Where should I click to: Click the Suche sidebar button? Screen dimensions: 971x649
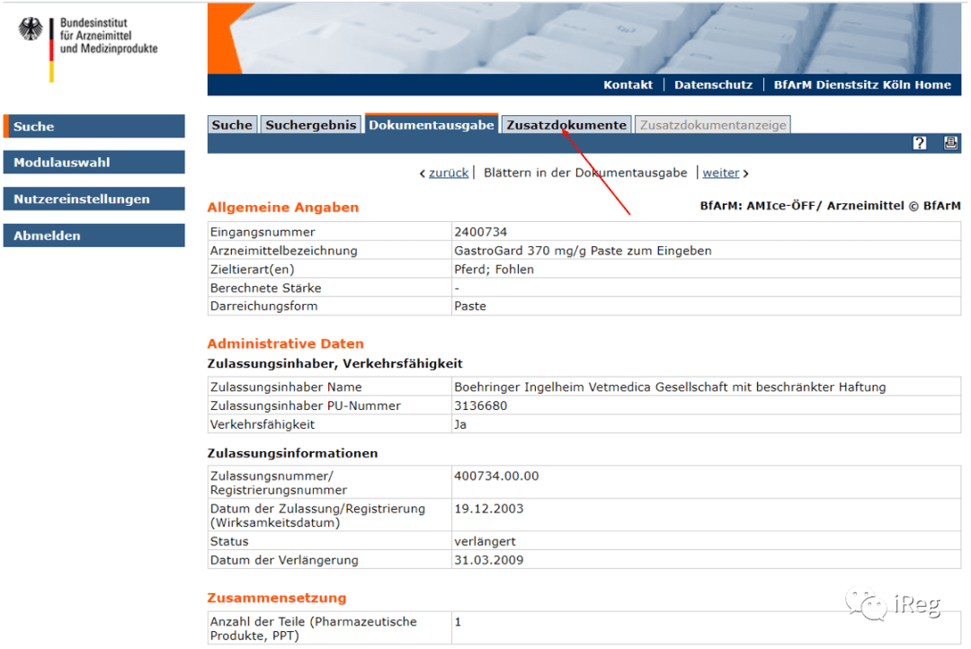click(x=94, y=127)
